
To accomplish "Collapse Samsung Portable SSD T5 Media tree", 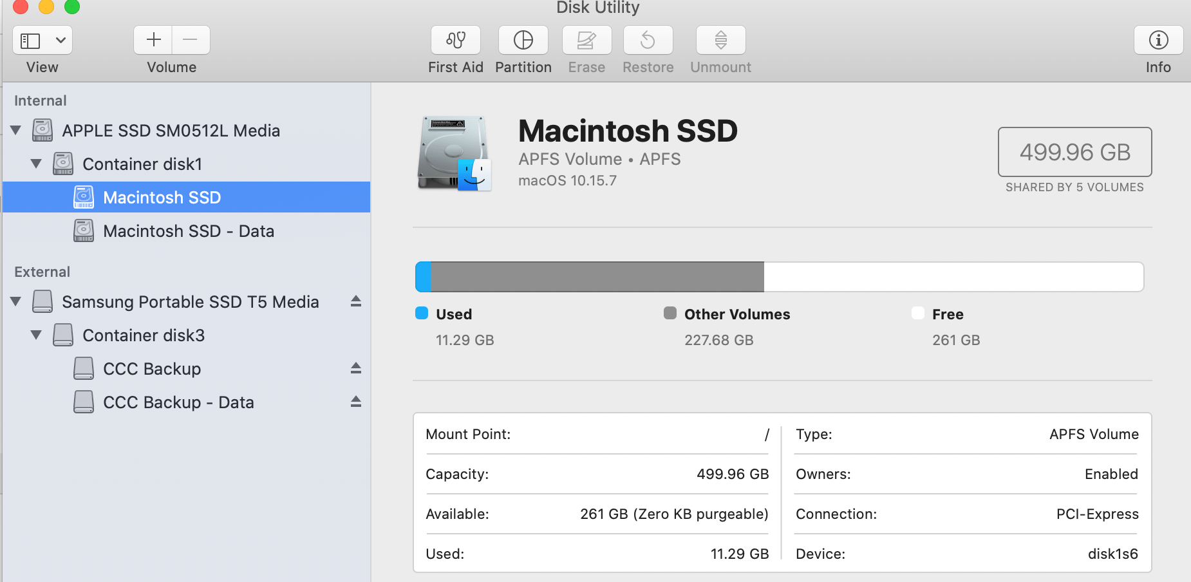I will coord(16,301).
